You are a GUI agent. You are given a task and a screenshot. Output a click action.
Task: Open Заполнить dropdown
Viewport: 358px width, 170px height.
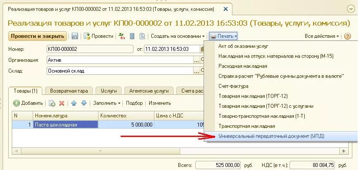pyautogui.click(x=107, y=103)
